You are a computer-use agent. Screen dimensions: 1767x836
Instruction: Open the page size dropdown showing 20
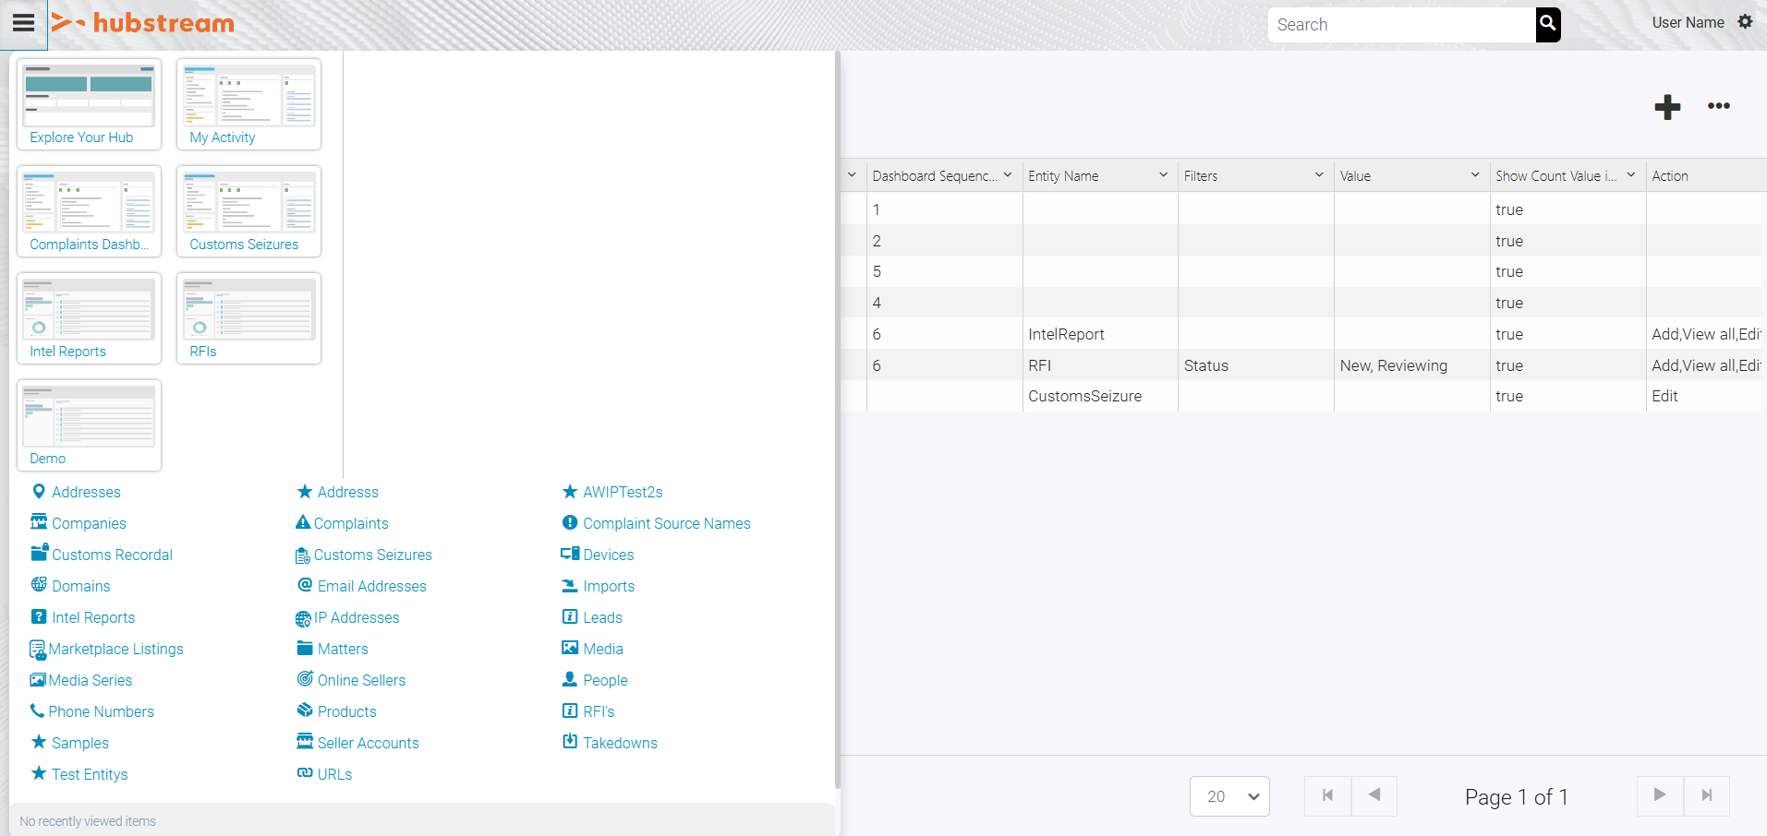1229,796
